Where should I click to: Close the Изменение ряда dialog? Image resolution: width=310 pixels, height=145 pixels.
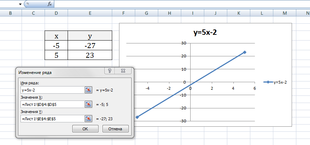coord(123,71)
